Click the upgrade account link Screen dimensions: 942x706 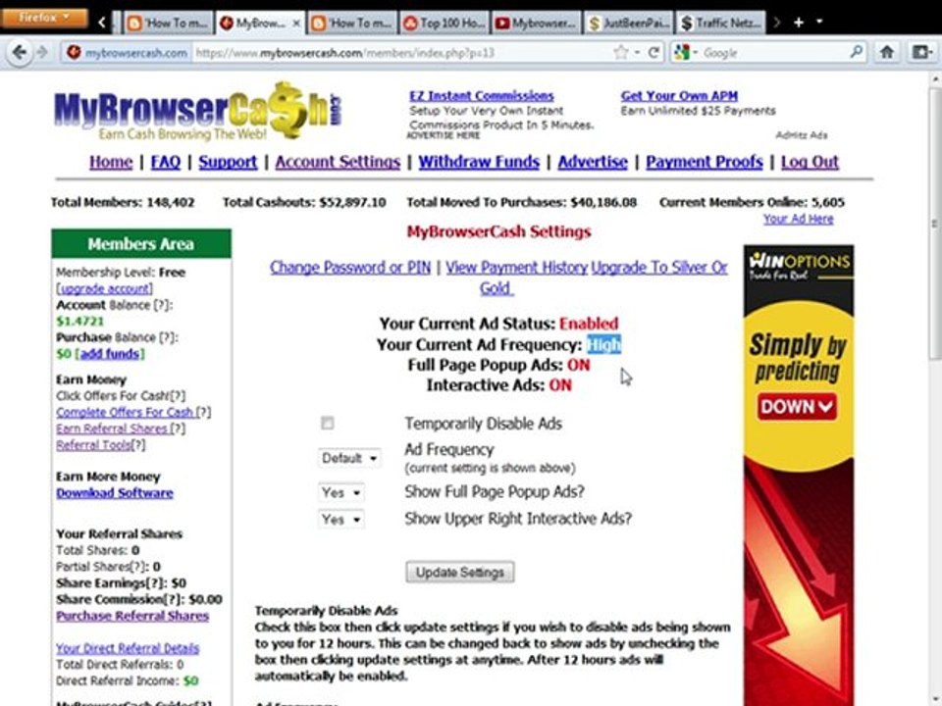pos(106,288)
